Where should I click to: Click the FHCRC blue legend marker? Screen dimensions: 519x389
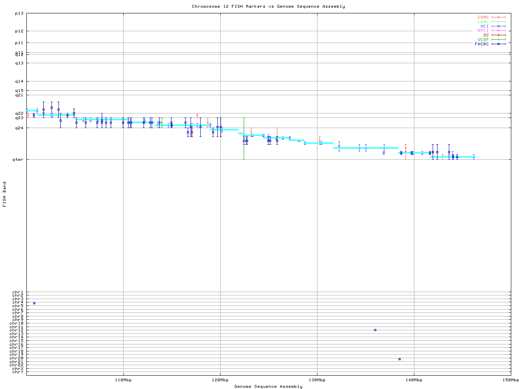[x=498, y=44]
